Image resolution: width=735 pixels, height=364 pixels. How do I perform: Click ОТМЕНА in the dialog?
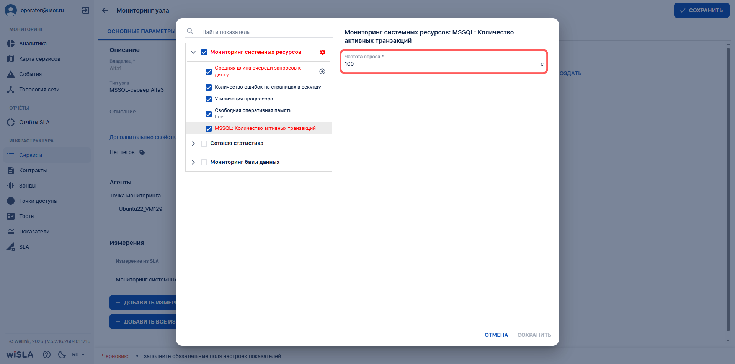[x=496, y=335]
